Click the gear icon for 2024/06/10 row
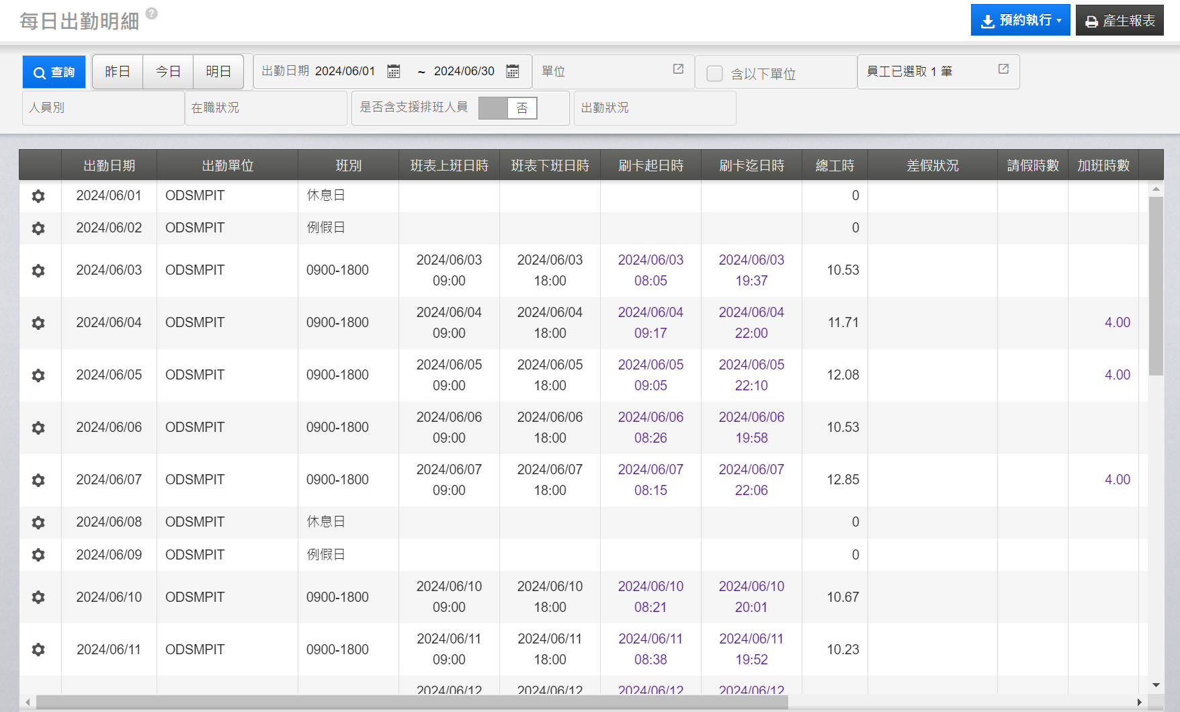Image resolution: width=1180 pixels, height=712 pixels. pyautogui.click(x=38, y=597)
